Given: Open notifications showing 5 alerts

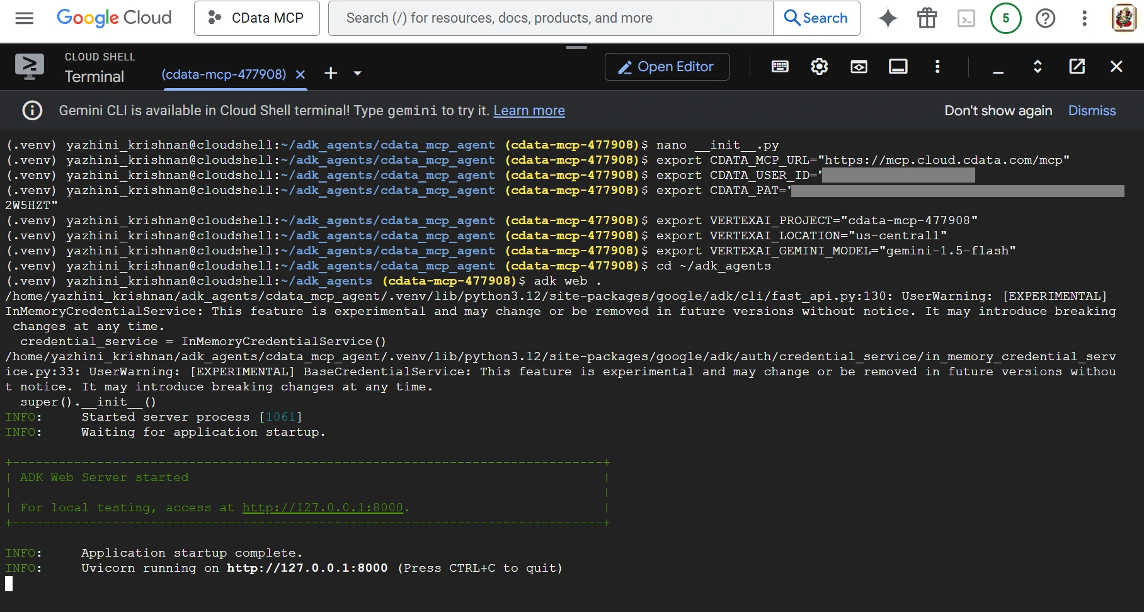Looking at the screenshot, I should tap(1006, 18).
